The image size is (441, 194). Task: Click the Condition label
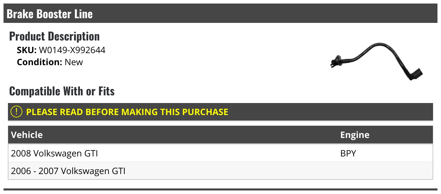click(x=39, y=62)
